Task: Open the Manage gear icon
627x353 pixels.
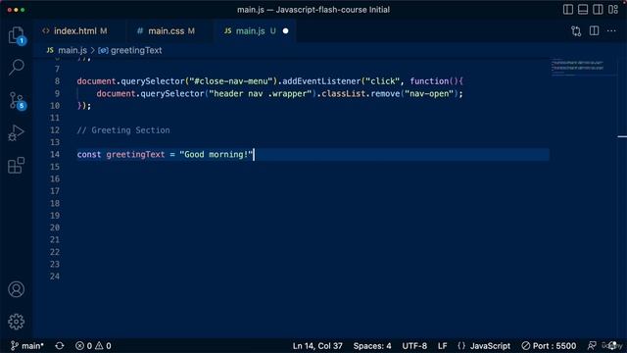Action: click(x=17, y=322)
